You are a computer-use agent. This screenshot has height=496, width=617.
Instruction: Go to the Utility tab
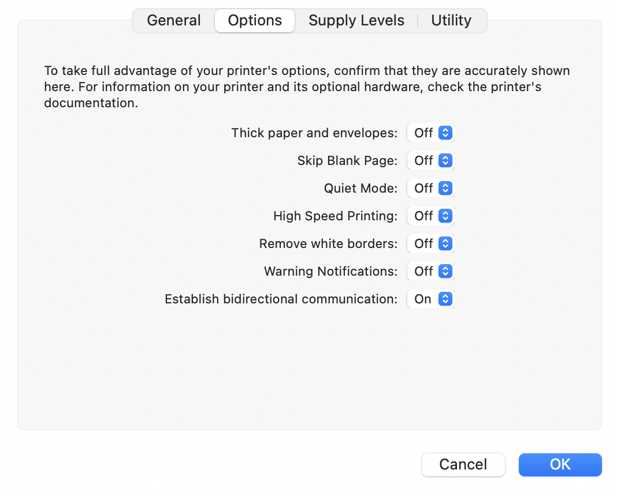click(x=451, y=20)
